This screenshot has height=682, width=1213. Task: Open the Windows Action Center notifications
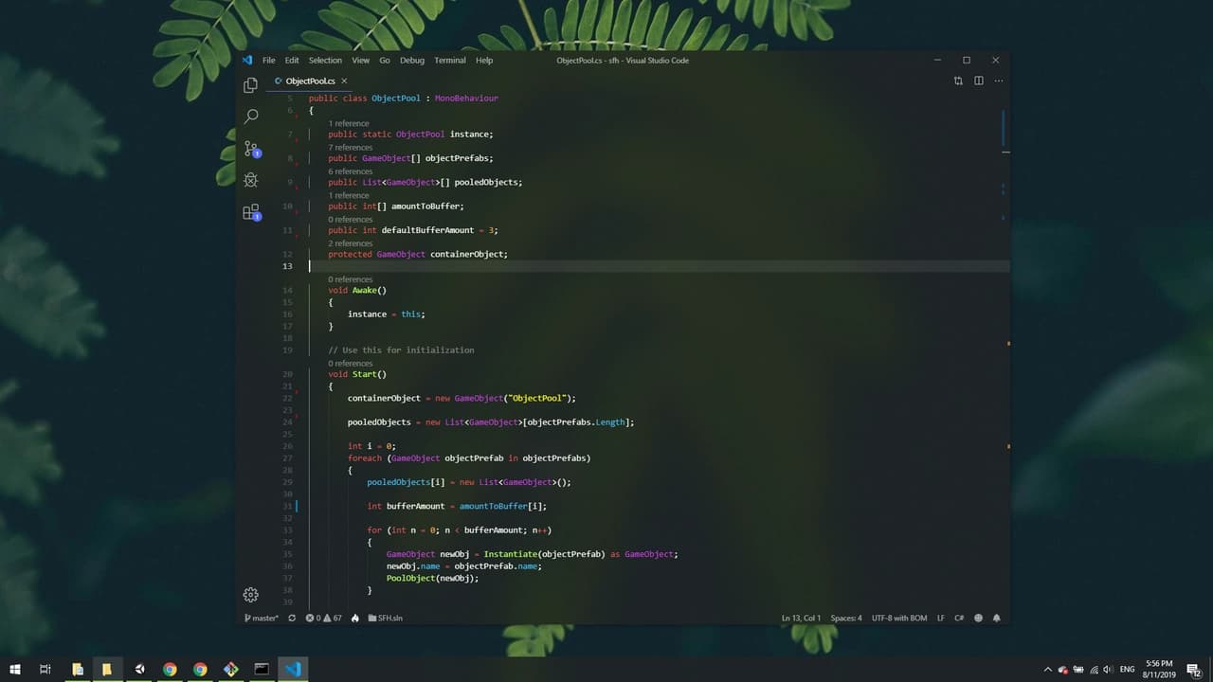pos(1193,670)
